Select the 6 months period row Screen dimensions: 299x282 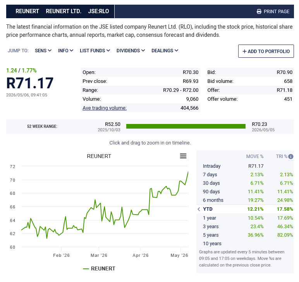coord(245,200)
